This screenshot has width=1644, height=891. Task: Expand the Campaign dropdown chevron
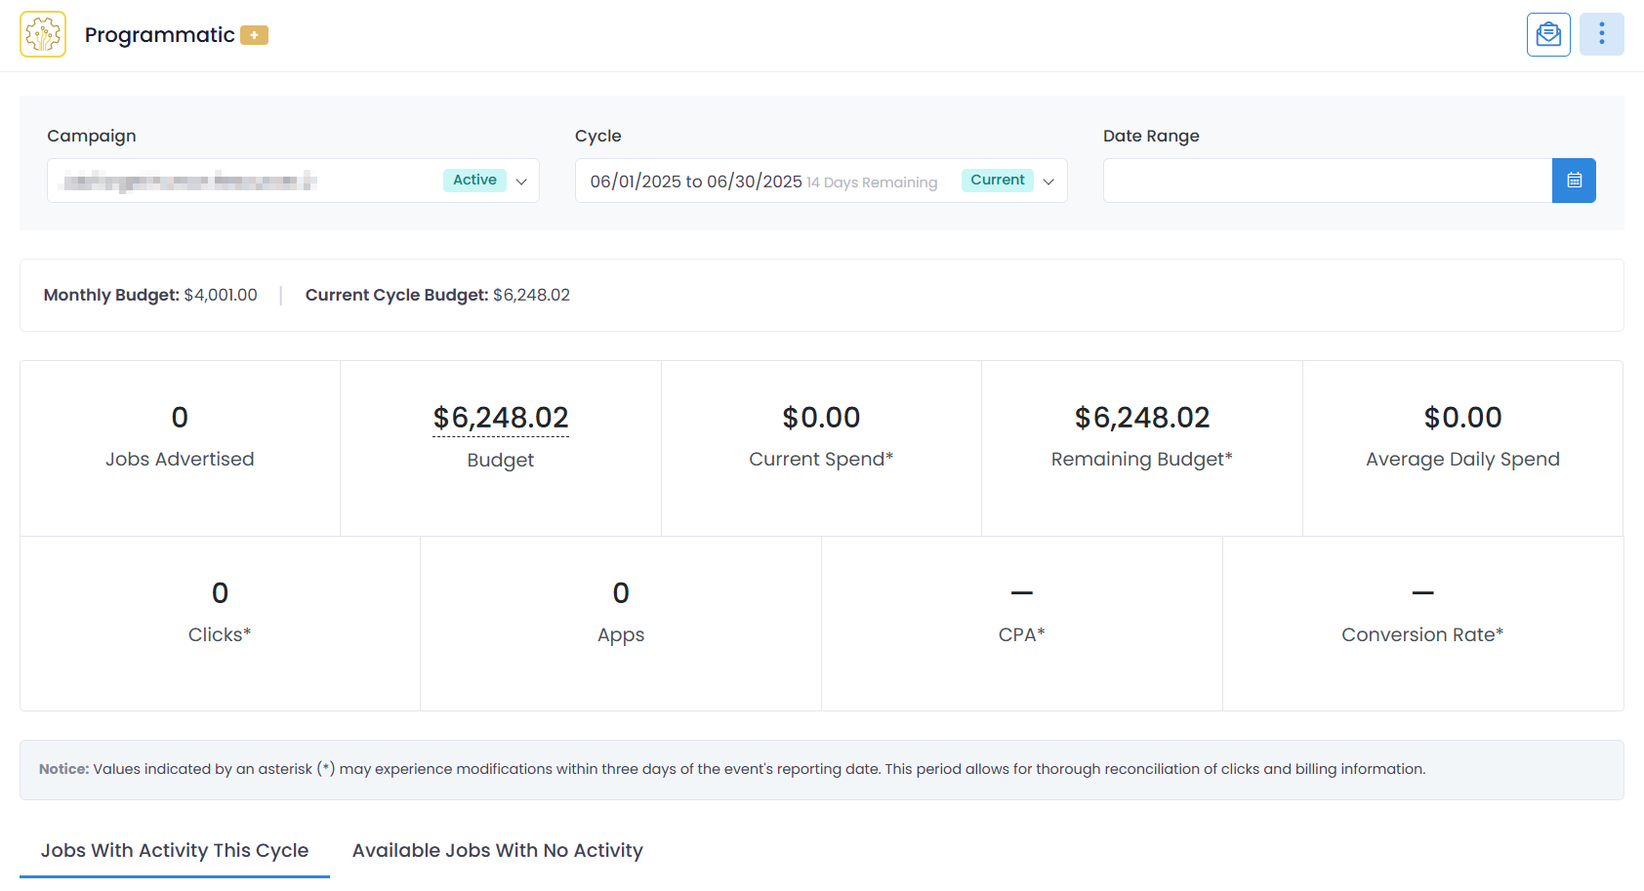point(521,182)
